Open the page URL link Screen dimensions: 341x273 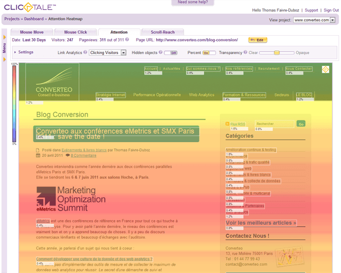[197, 40]
